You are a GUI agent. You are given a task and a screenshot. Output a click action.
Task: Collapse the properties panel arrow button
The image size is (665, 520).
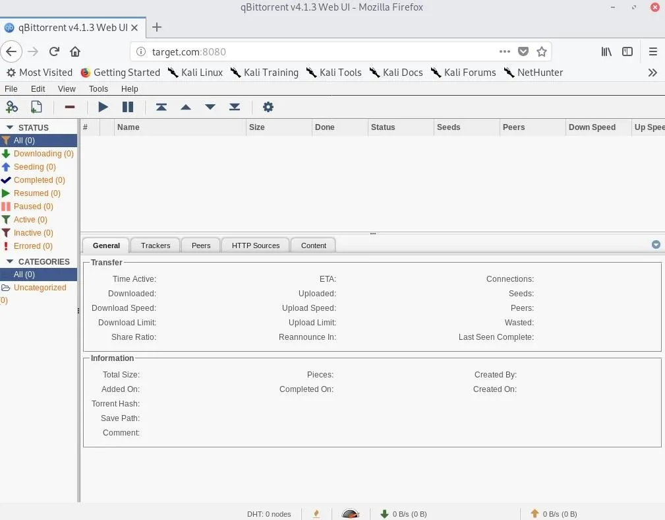pos(656,245)
